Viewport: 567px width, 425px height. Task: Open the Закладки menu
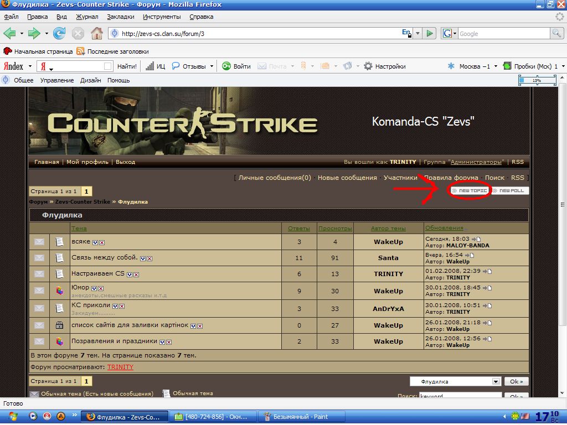pos(120,17)
